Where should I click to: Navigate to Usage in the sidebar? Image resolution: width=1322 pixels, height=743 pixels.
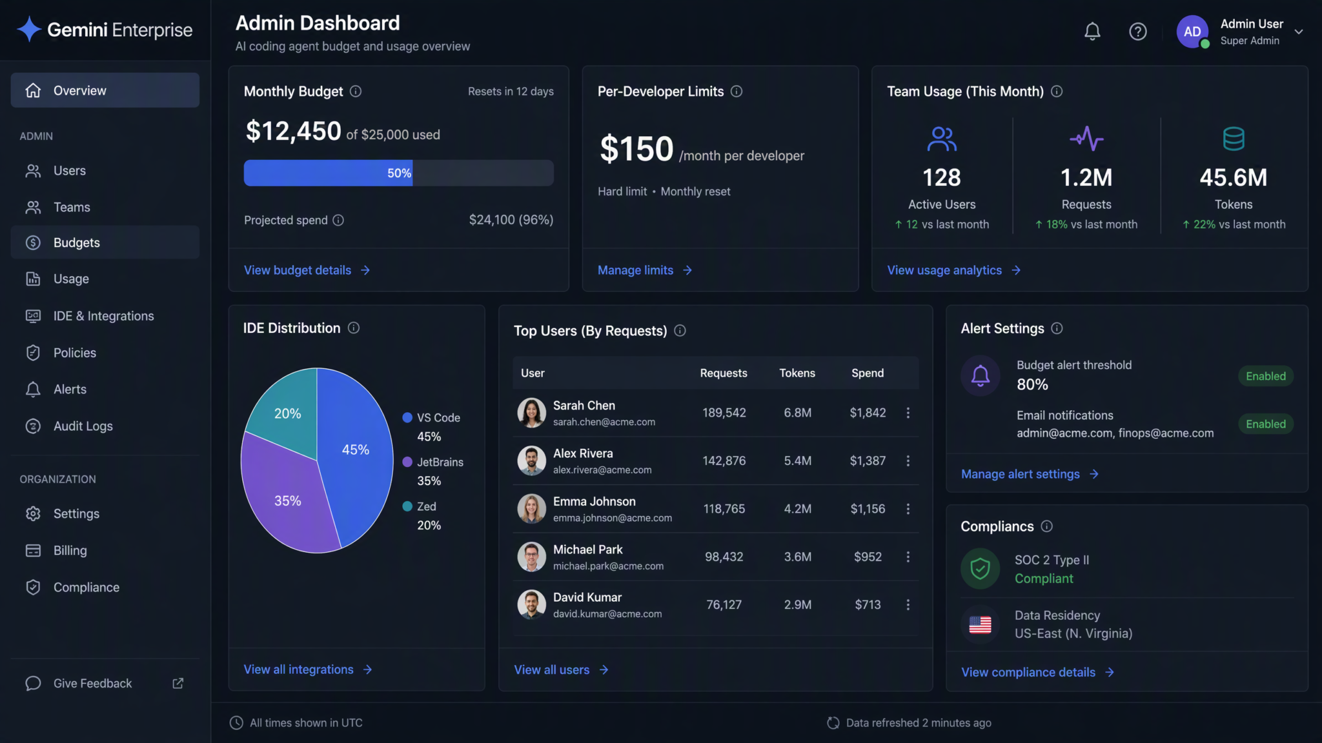coord(105,279)
